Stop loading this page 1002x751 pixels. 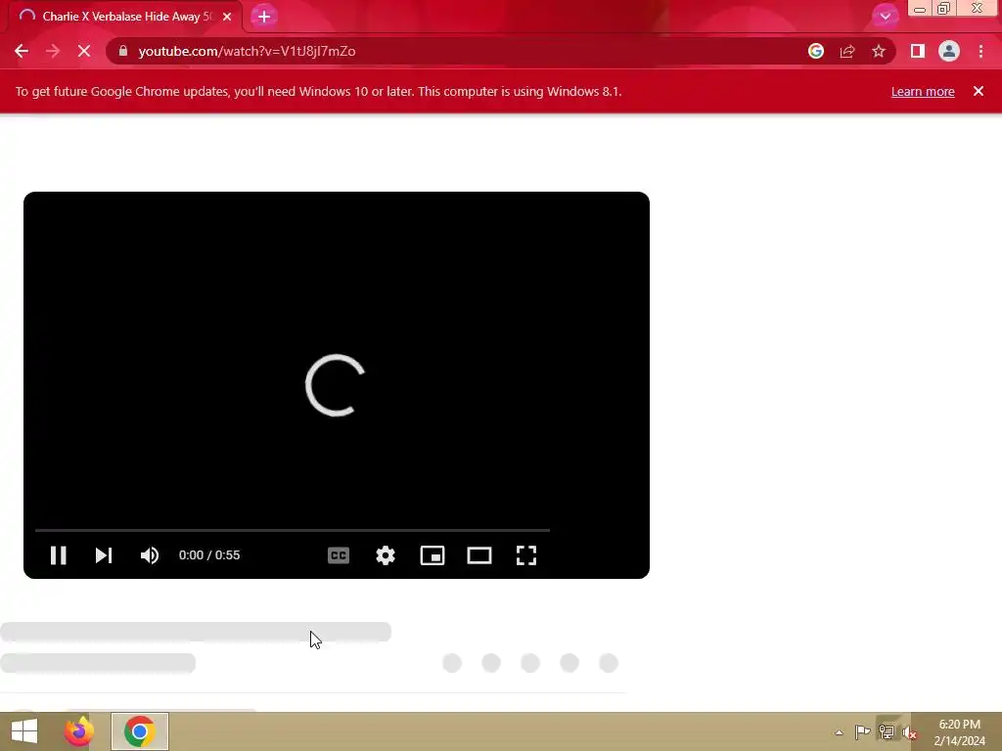pos(84,51)
